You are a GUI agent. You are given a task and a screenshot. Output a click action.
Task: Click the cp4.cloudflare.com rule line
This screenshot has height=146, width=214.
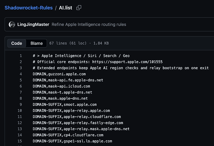point(68,135)
